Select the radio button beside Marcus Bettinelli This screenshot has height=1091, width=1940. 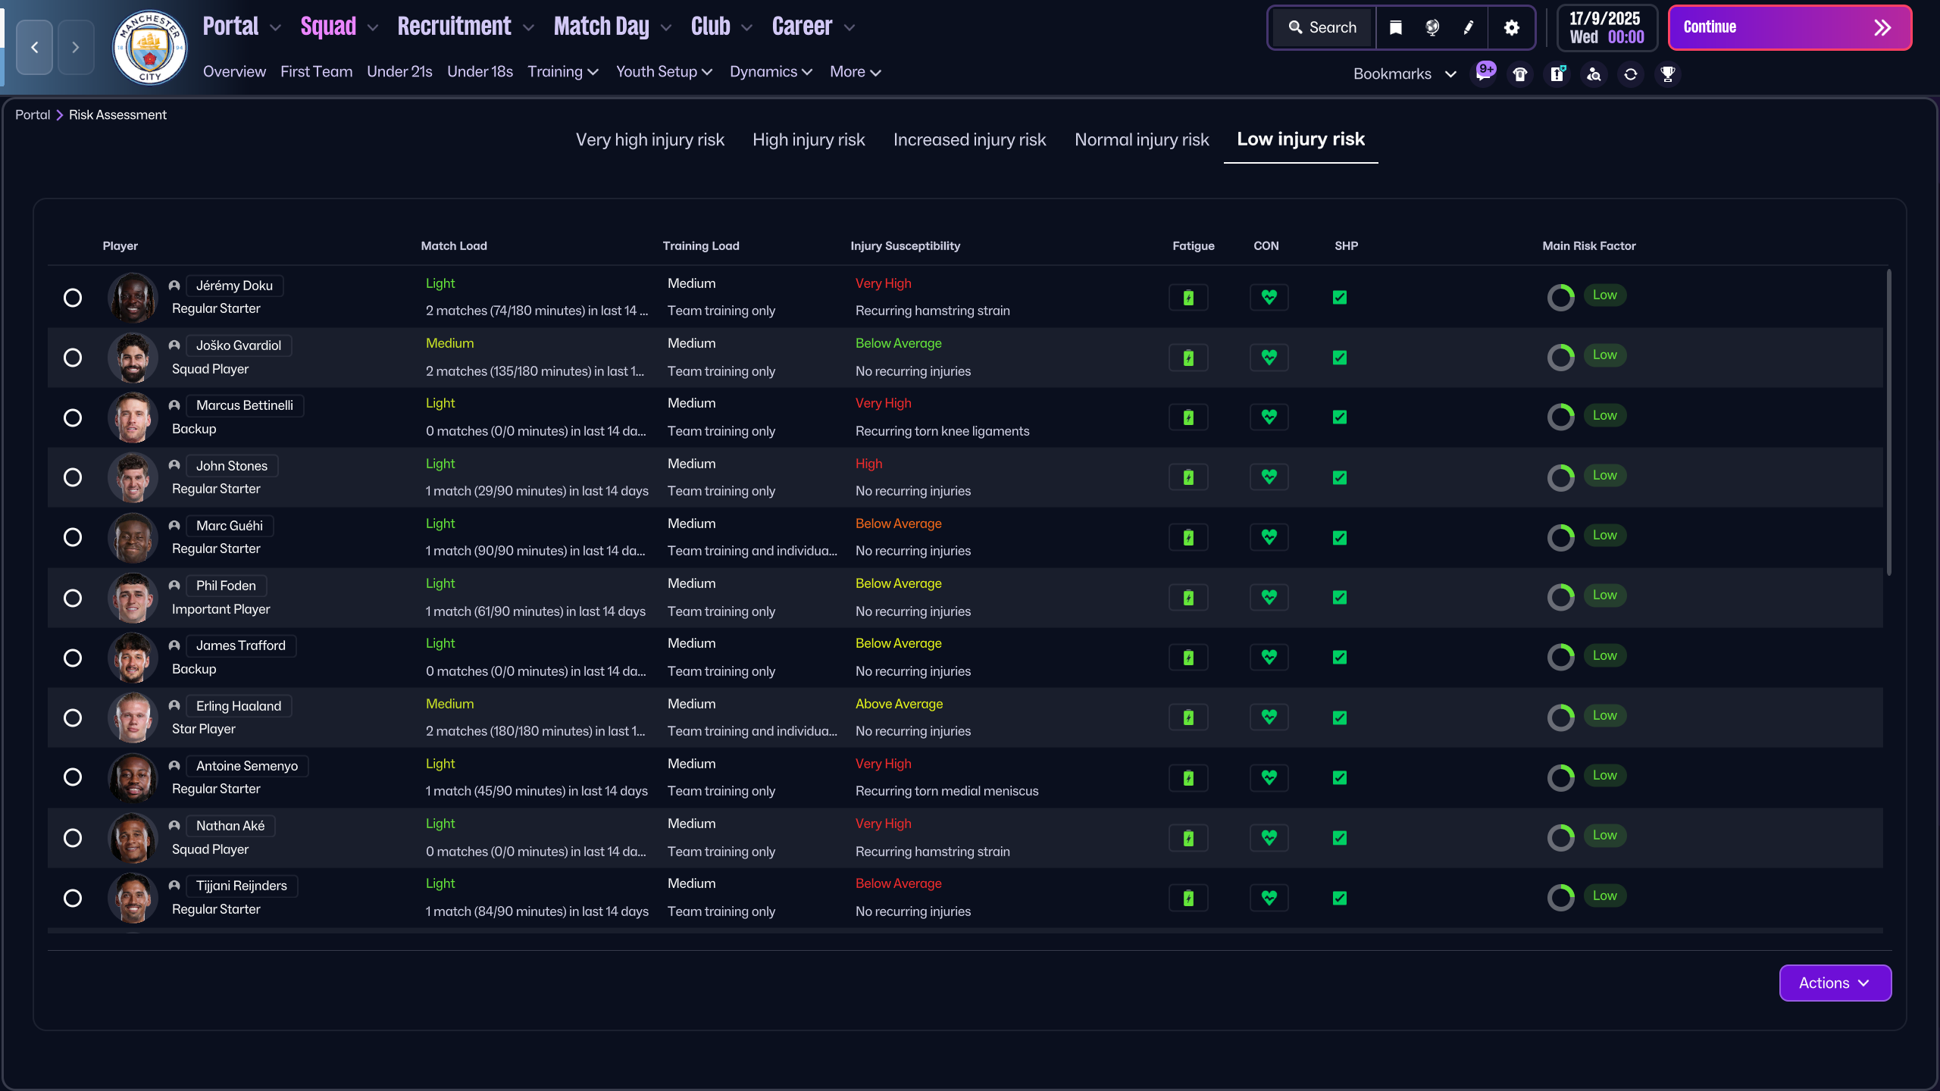pos(73,417)
